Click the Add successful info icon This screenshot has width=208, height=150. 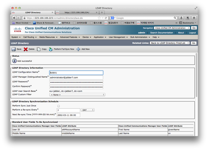pos(15,61)
